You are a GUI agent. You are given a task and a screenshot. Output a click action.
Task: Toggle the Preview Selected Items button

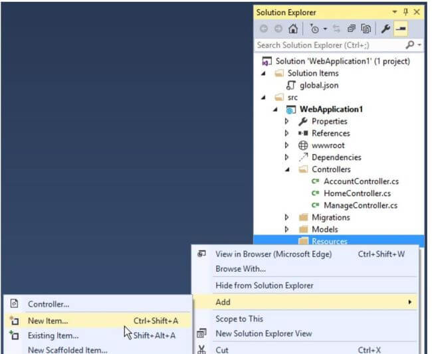point(401,29)
